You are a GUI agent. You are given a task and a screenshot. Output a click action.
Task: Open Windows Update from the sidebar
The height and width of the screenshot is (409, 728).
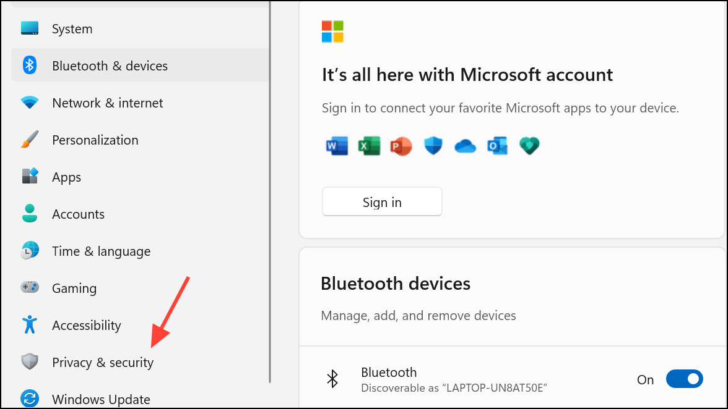click(x=101, y=399)
